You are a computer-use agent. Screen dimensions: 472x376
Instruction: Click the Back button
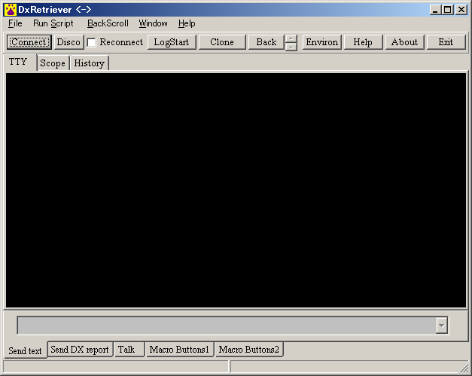(266, 42)
